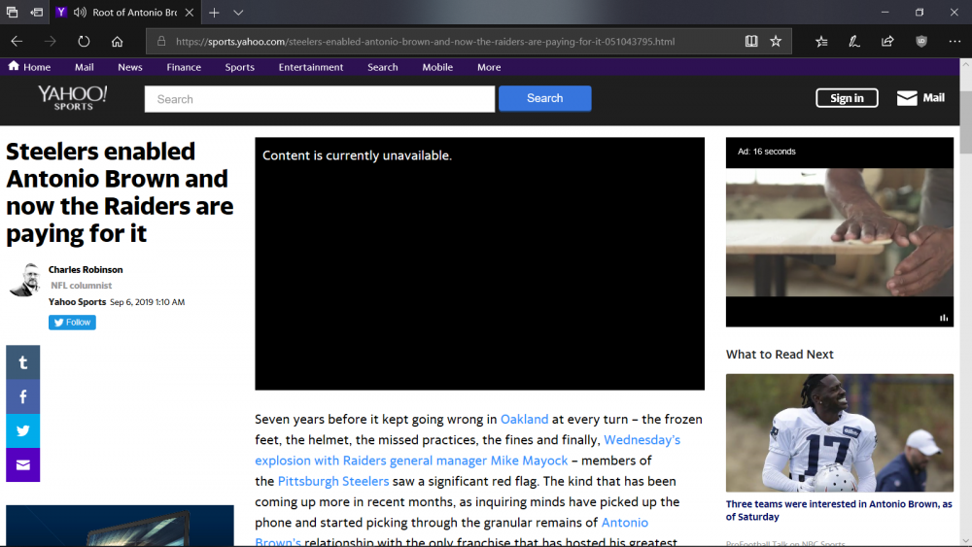Open Finance nav item
This screenshot has width=972, height=547.
tap(184, 67)
